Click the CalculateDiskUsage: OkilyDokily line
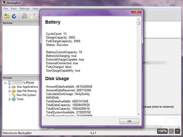 click(x=68, y=94)
